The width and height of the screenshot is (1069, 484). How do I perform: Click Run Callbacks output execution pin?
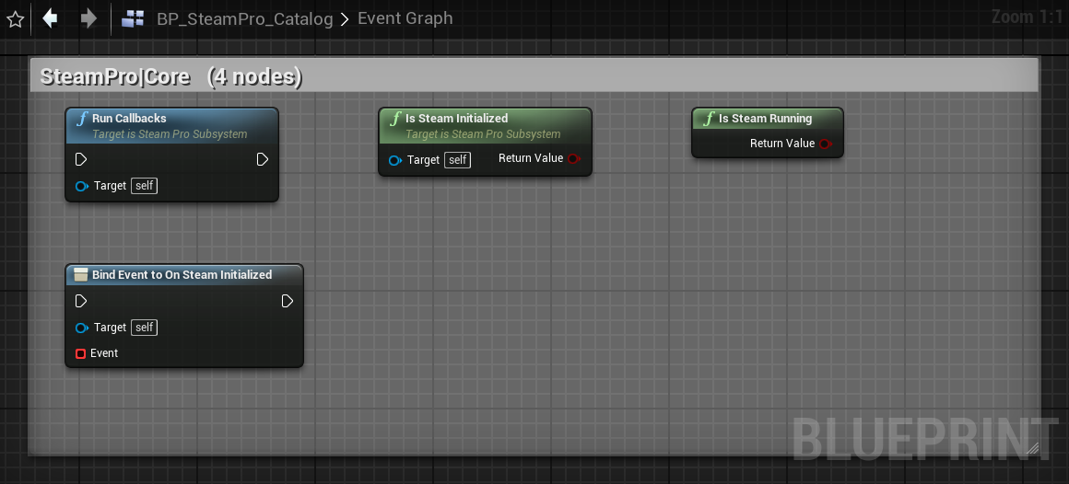263,159
